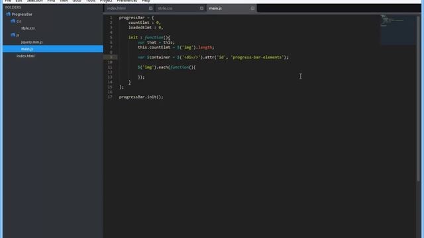Close the style.css tab
Screen dimensions: 424x238
click(201, 9)
